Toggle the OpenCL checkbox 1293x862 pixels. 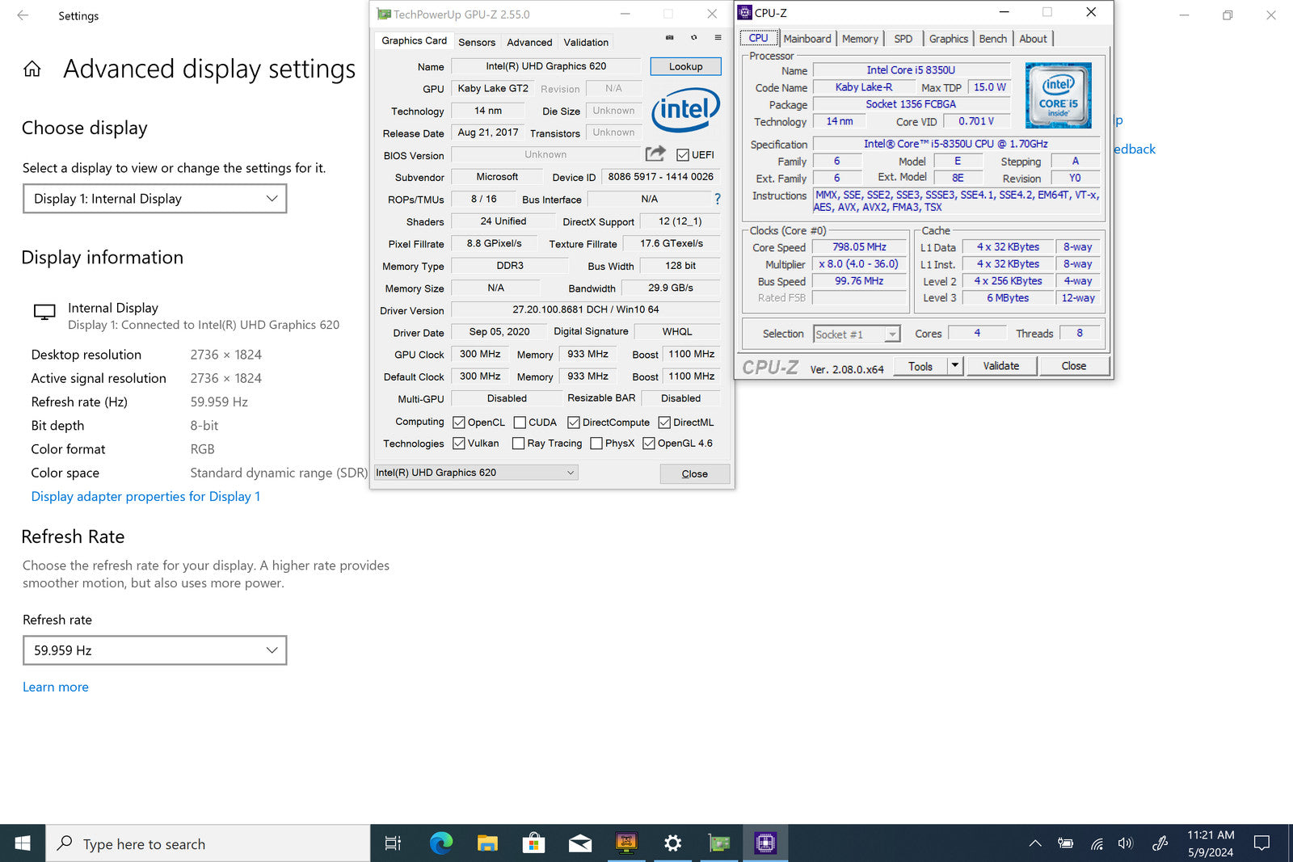coord(459,423)
